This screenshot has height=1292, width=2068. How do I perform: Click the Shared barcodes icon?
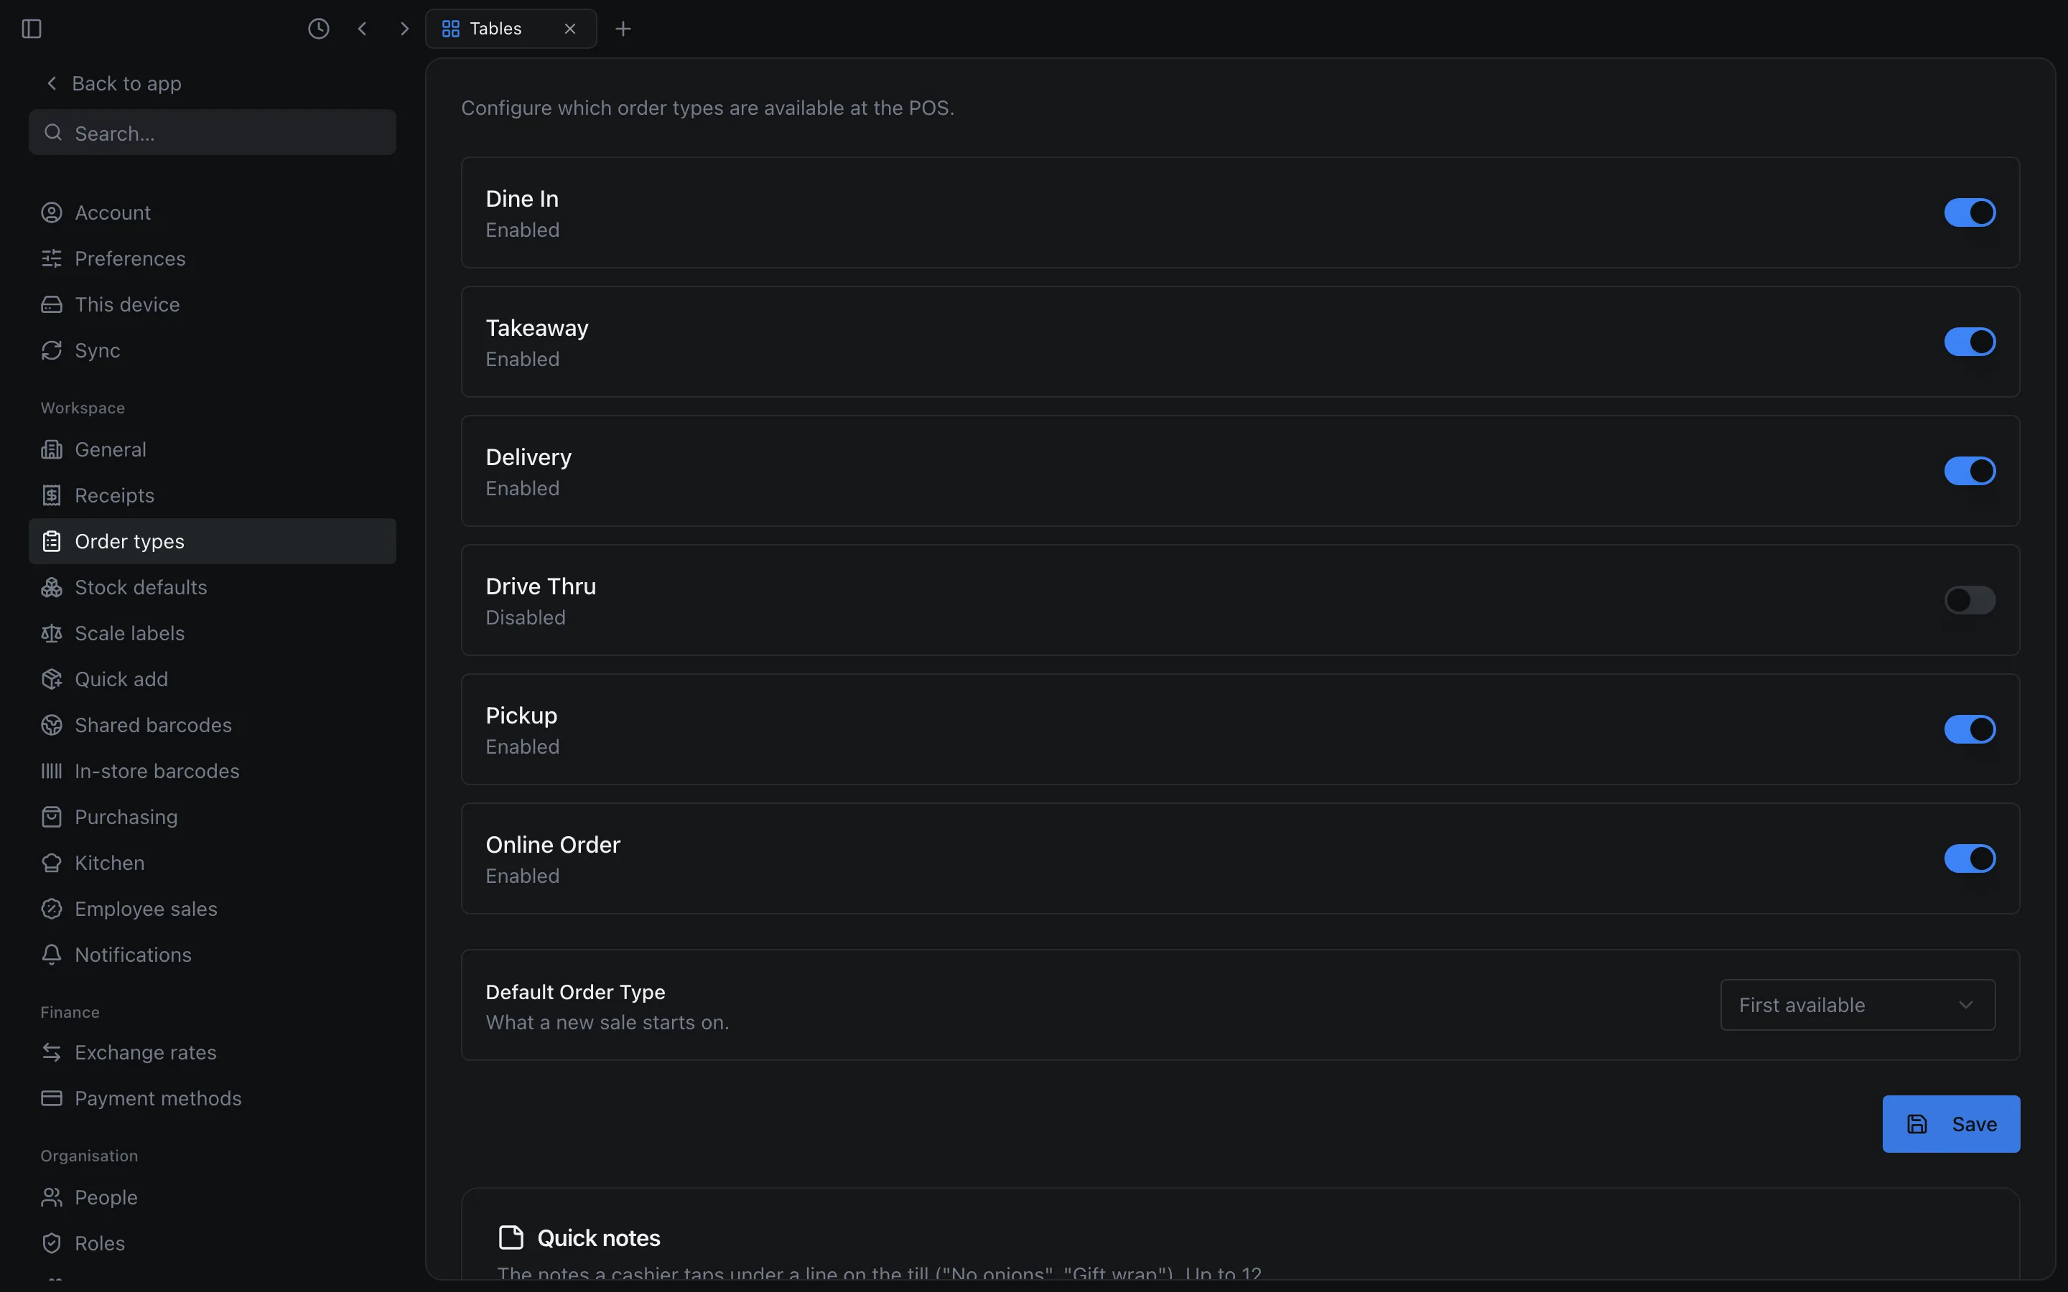52,726
